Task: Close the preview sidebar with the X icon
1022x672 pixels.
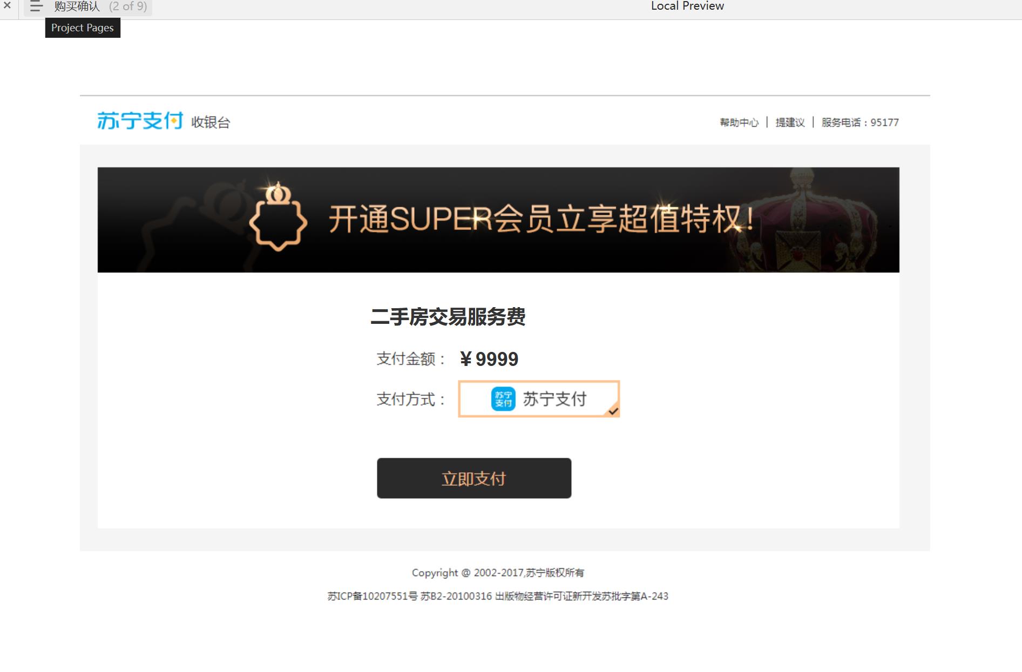Action: coord(7,6)
